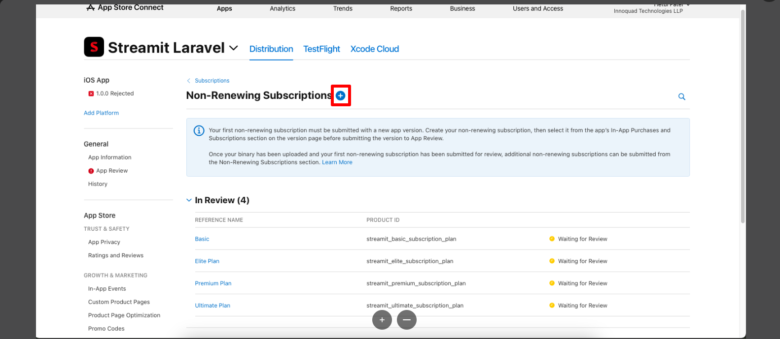Click the product ID streamit_basic_subscription_plan
The width and height of the screenshot is (780, 339).
coord(411,239)
